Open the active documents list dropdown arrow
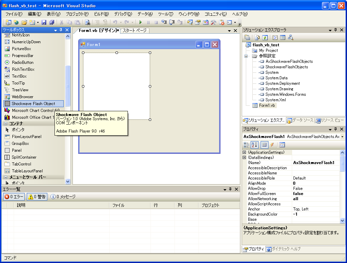347x263 pixels. (229, 31)
